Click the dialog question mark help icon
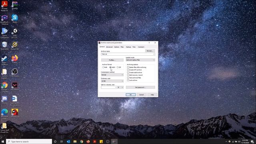This screenshot has width=256, height=144. pyautogui.click(x=149, y=43)
